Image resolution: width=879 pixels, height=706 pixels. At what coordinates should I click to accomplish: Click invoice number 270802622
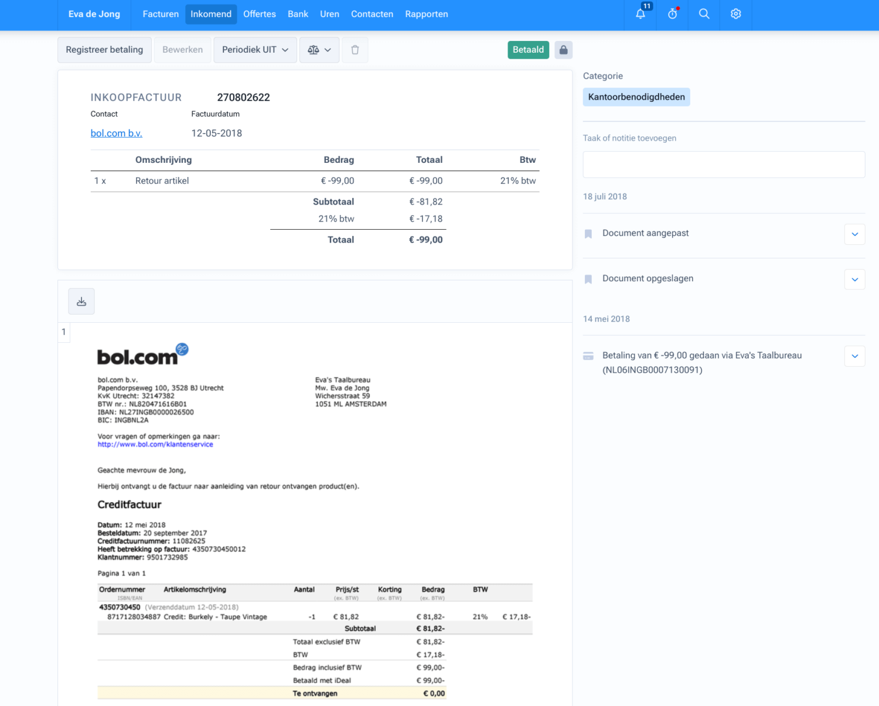click(x=243, y=97)
